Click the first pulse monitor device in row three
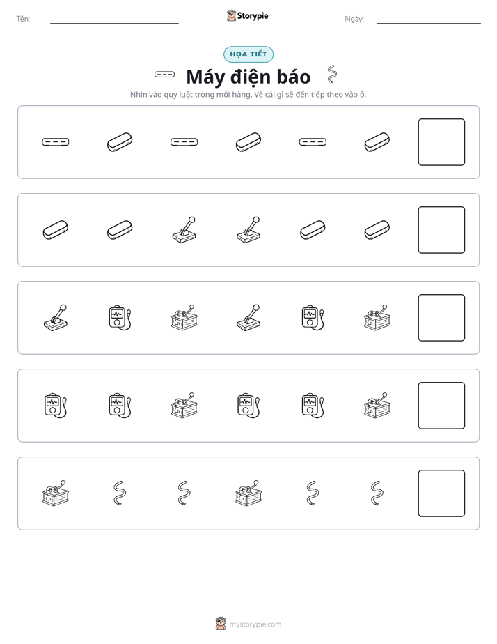The width and height of the screenshot is (497, 644). (120, 318)
